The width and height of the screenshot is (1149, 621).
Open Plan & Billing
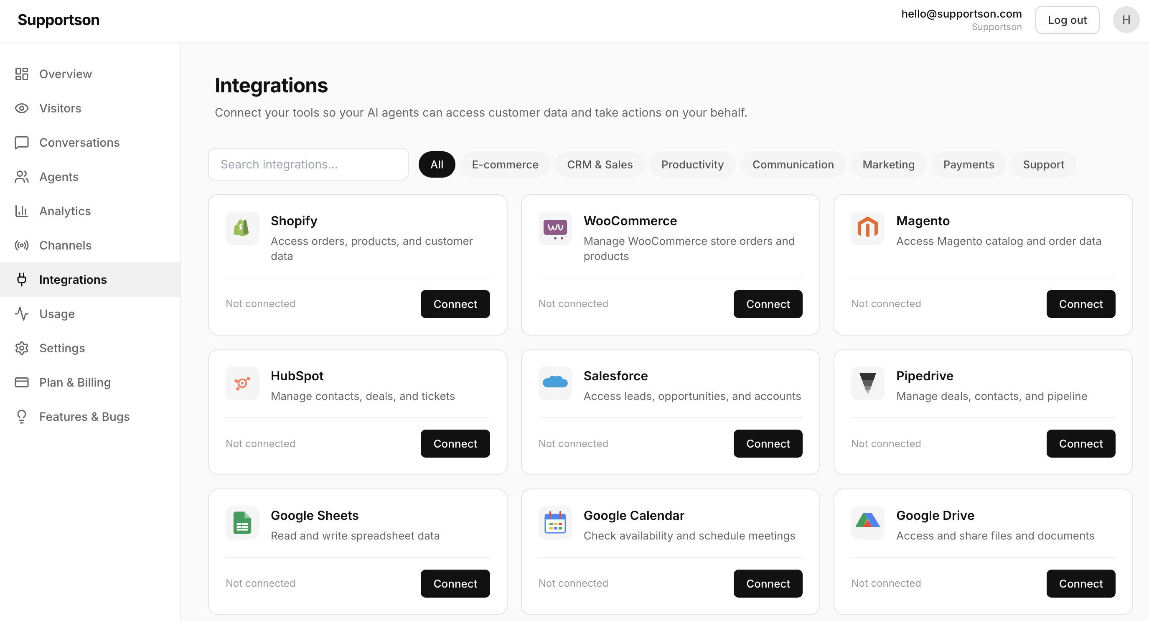pyautogui.click(x=90, y=382)
